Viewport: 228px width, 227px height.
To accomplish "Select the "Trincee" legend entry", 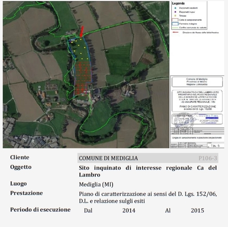I will (182, 16).
